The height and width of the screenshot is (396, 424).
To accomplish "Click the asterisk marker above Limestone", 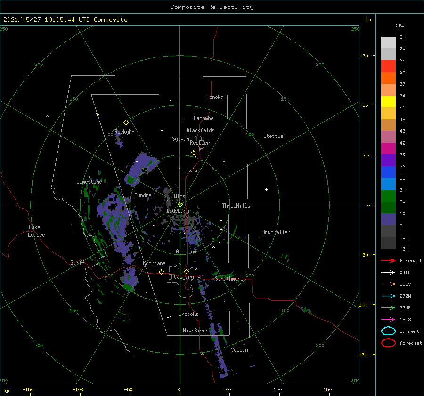I will click(x=89, y=178).
